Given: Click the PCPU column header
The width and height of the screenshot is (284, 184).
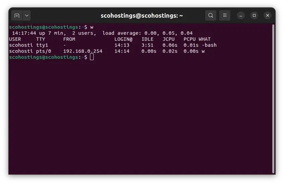Looking at the screenshot, I should [190, 39].
